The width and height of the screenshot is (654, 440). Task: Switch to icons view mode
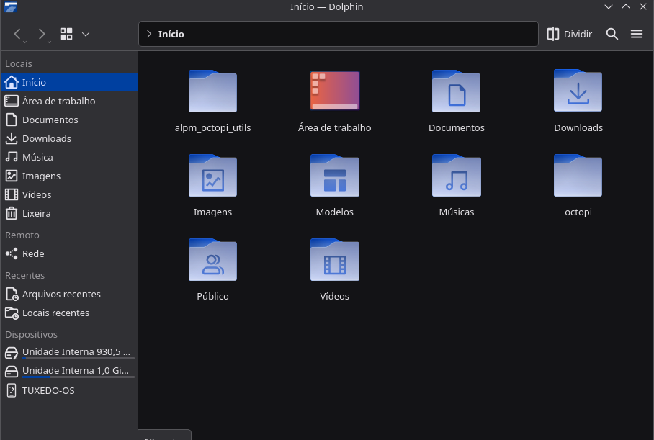(67, 34)
